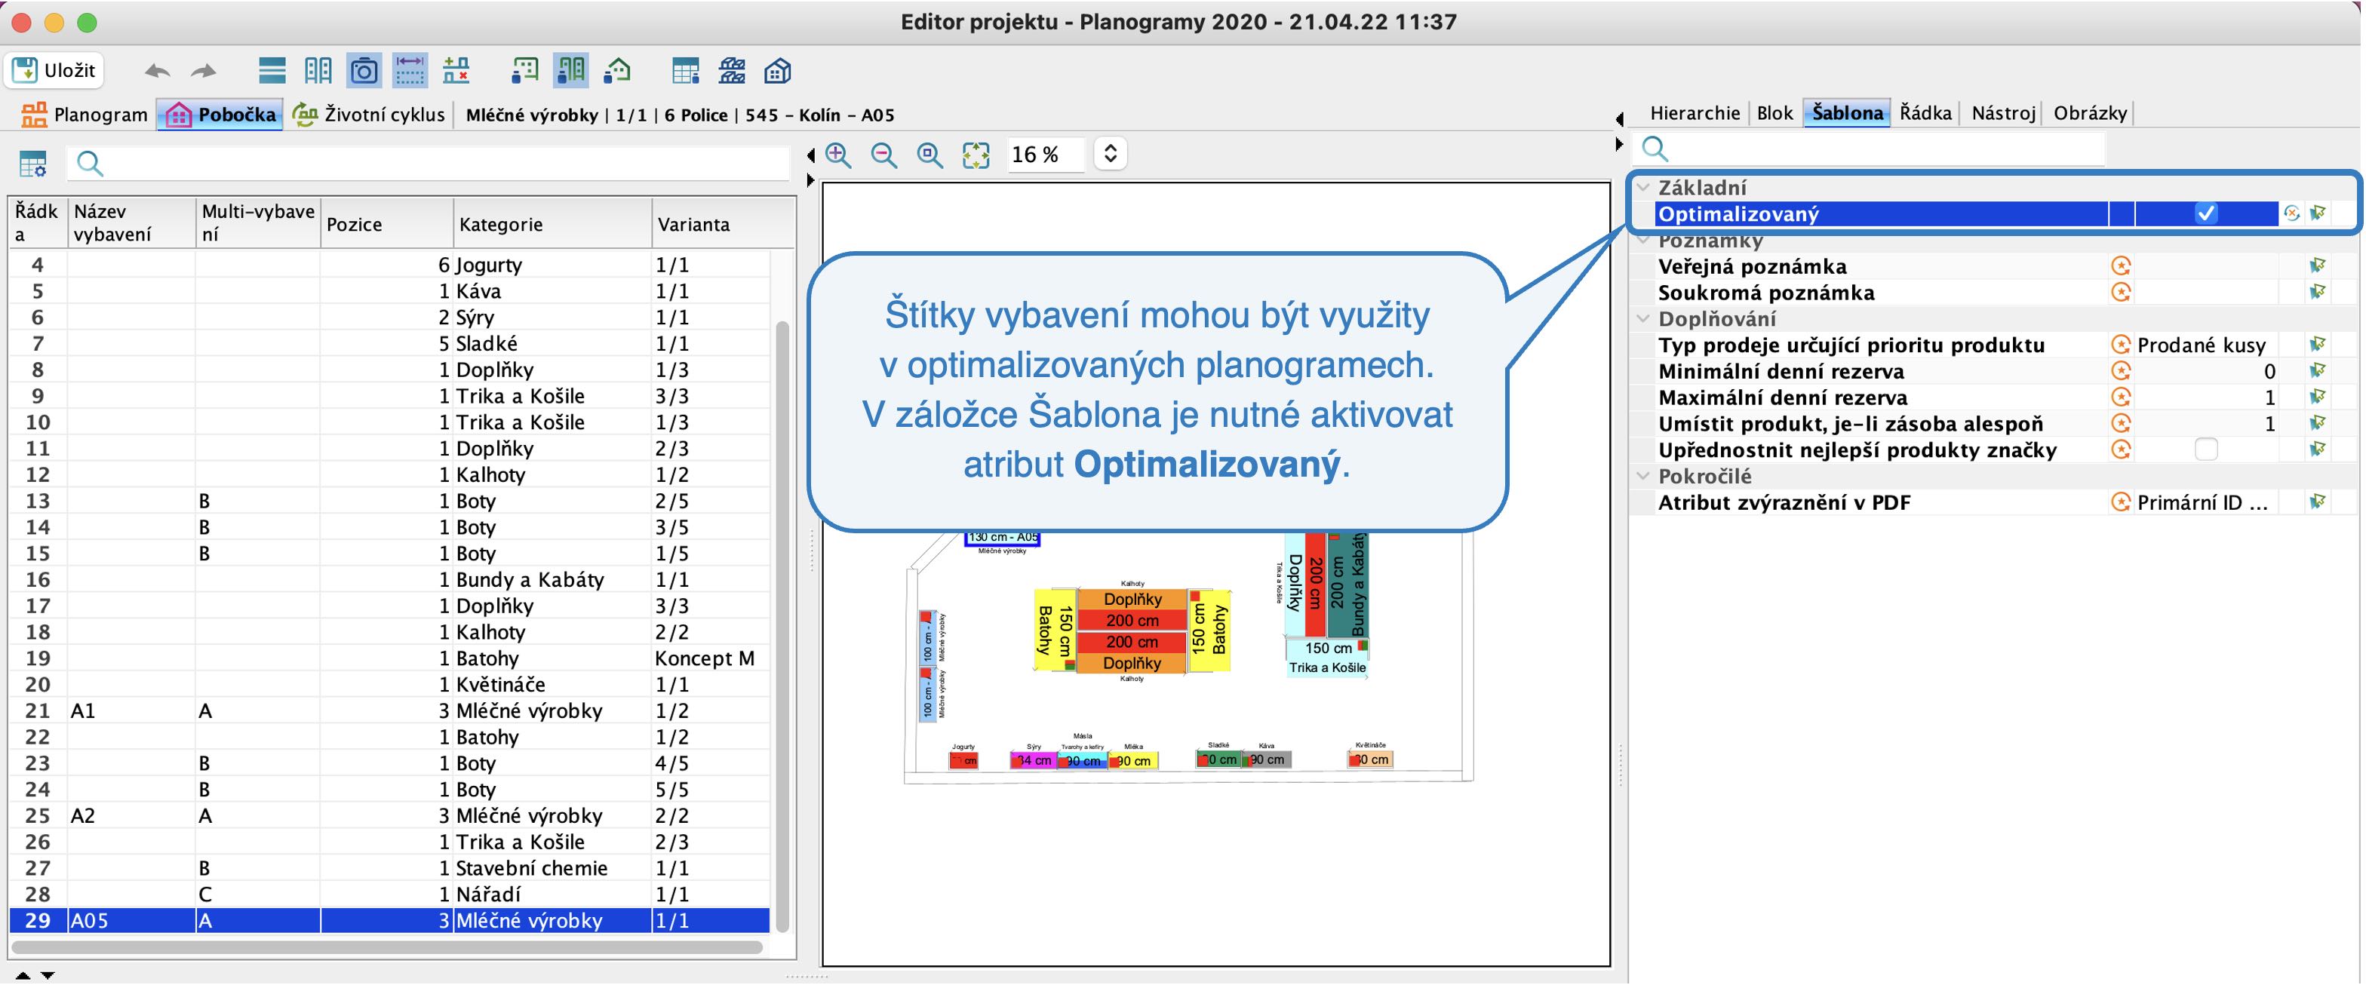Click the equipment table search field
The image size is (2366, 985).
tap(428, 164)
